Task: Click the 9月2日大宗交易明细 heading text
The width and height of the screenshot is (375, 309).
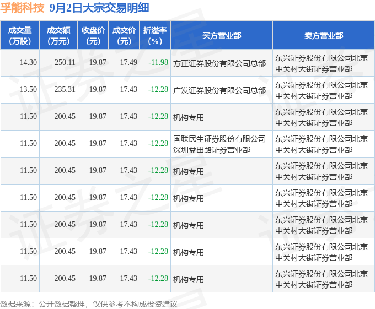Action: [99, 8]
